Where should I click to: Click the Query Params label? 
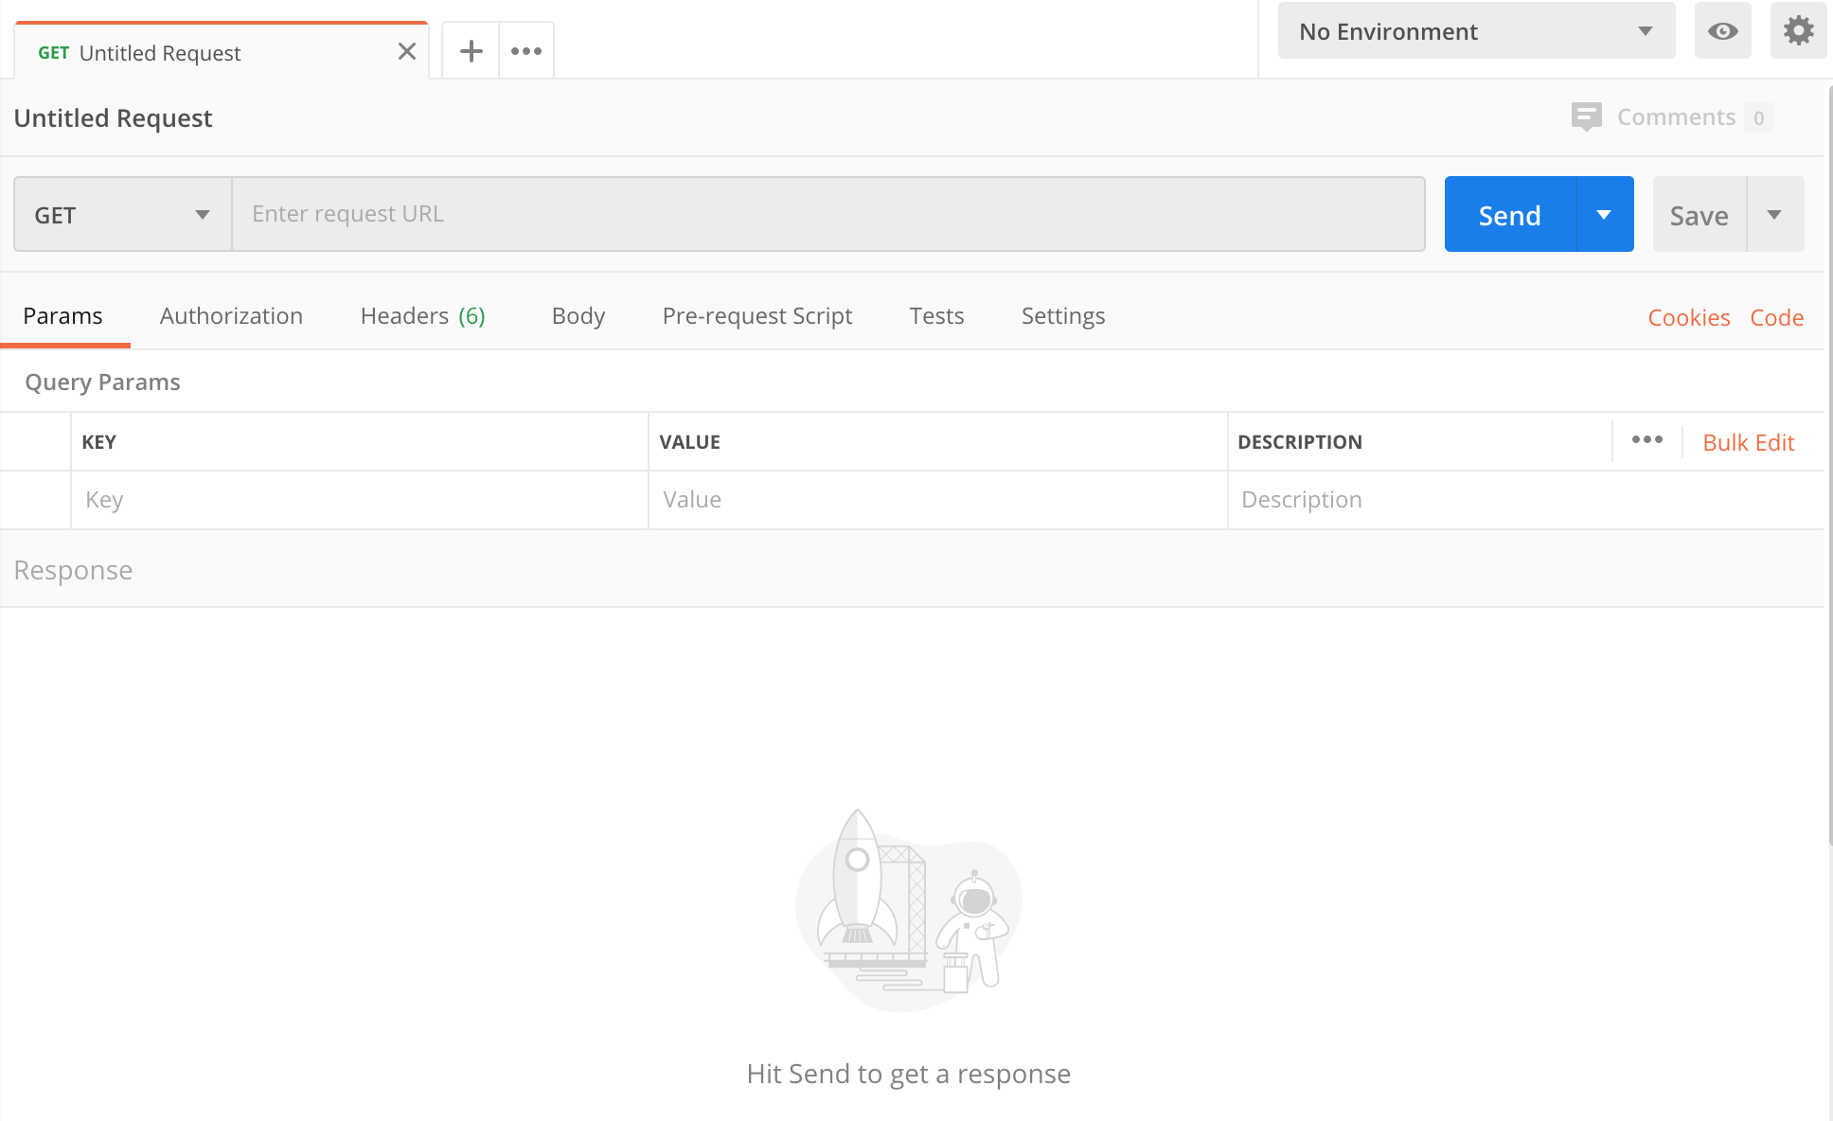pyautogui.click(x=102, y=383)
